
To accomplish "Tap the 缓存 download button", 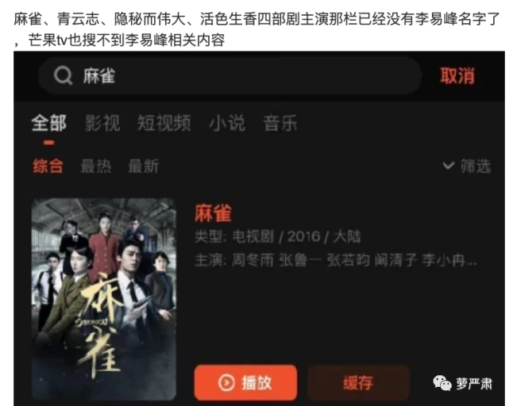I will (359, 383).
